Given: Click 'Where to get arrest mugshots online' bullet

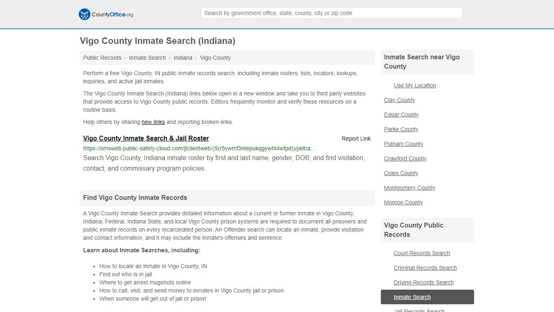Looking at the screenshot, I should click(x=145, y=282).
